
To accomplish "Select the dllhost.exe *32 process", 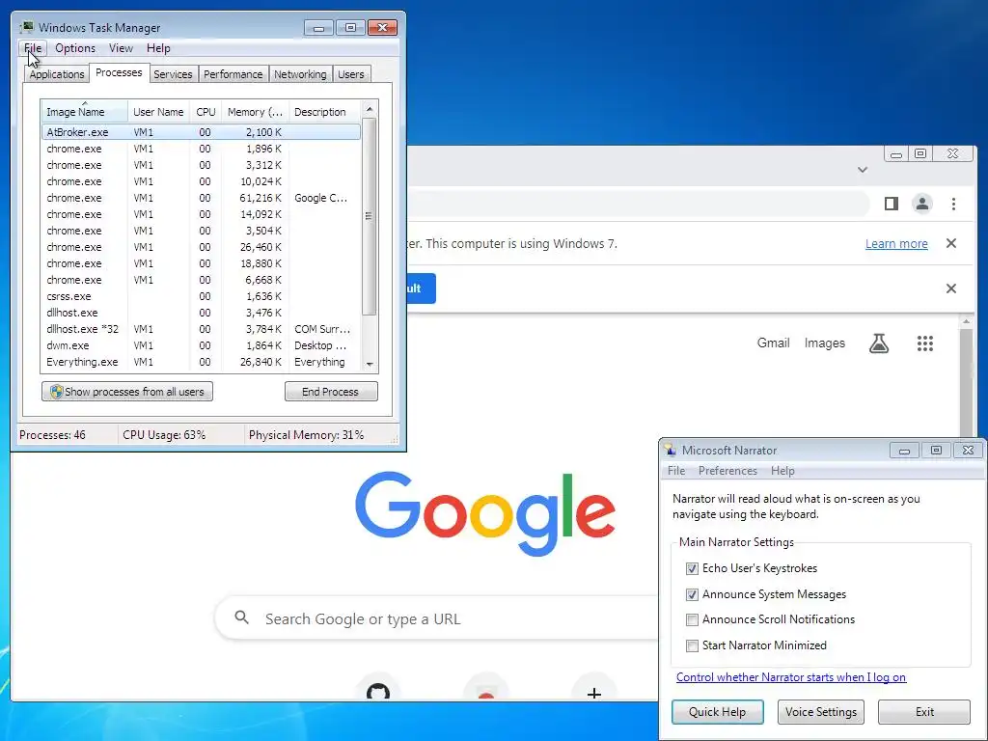I will [201, 329].
